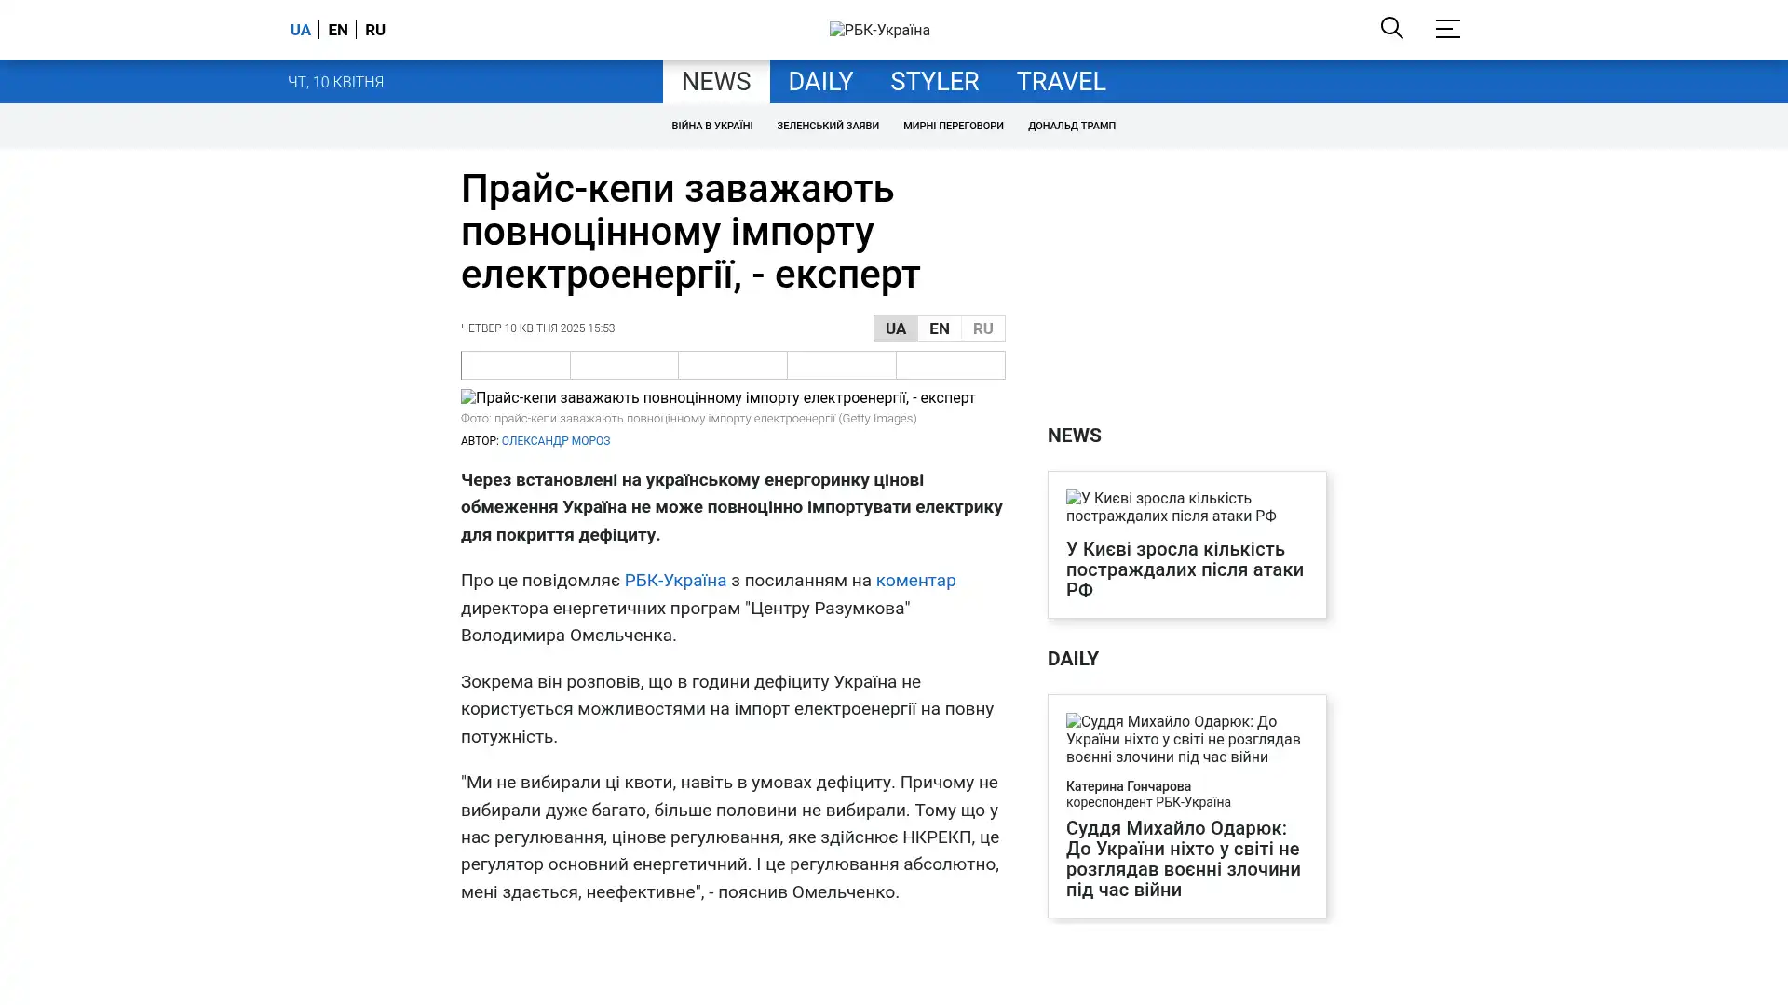Image resolution: width=1788 pixels, height=1005 pixels.
Task: Click article headline Прайс-кепи заважають повноцінному імпорту
Action: click(690, 231)
